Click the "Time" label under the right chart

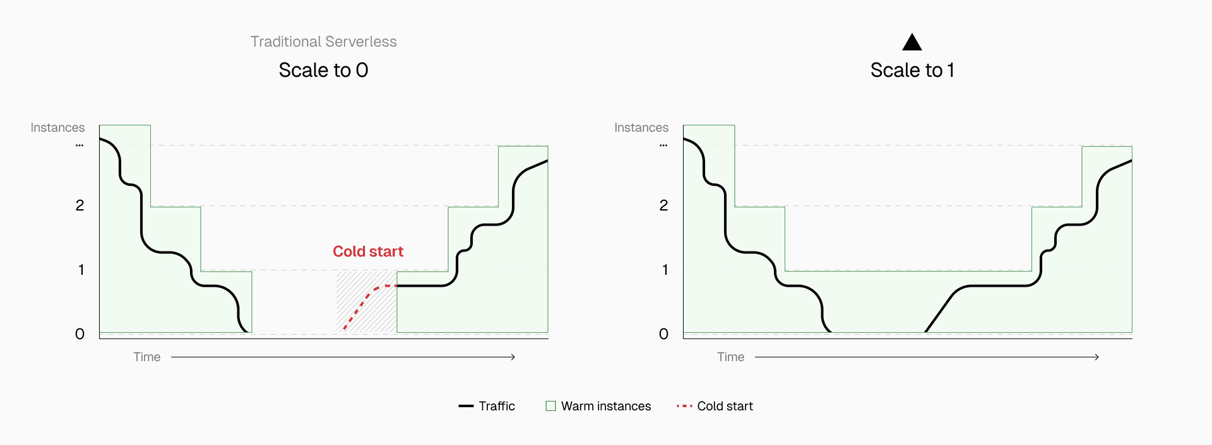click(731, 357)
